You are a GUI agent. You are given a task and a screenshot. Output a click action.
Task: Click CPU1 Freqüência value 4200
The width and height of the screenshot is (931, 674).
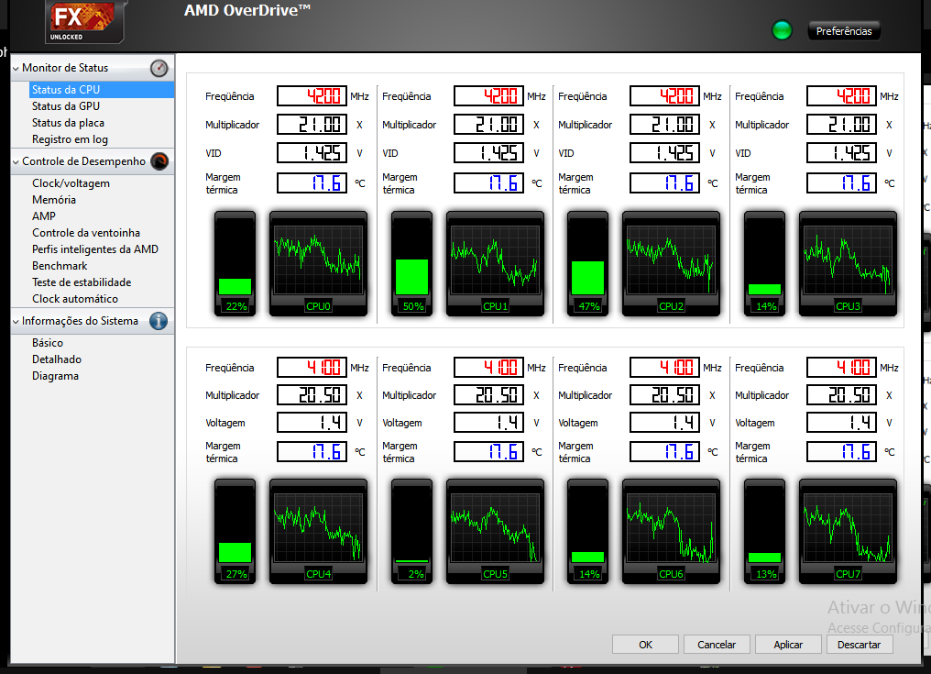pyautogui.click(x=488, y=95)
